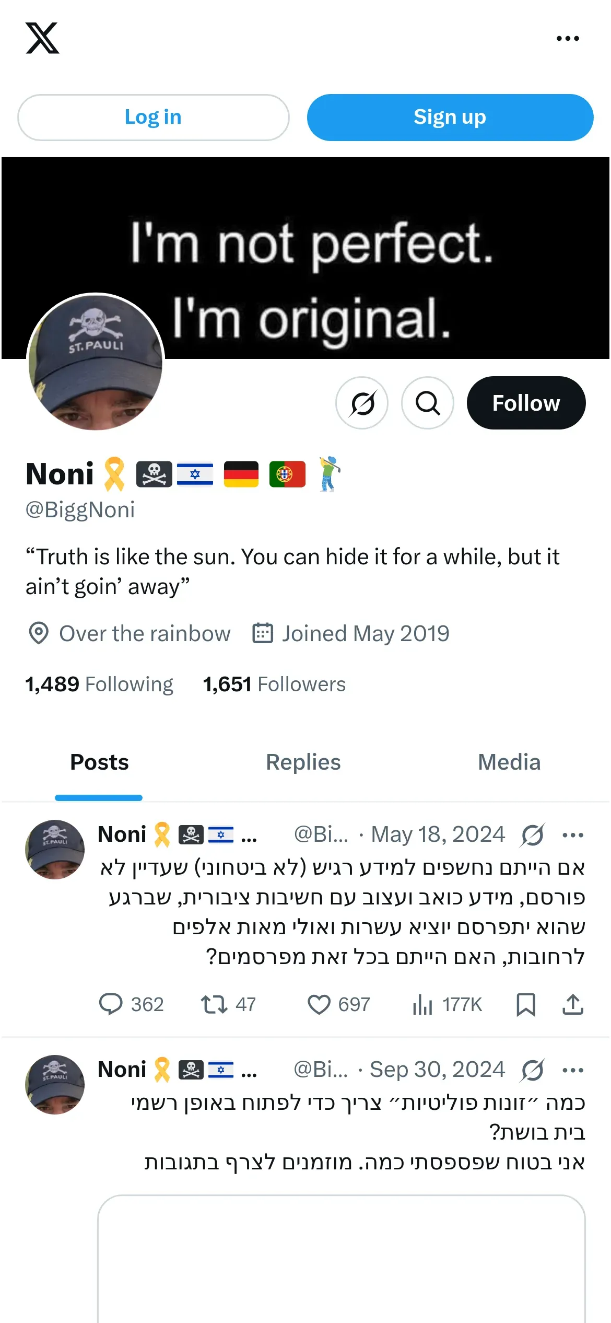Screen dimensions: 611x1323
Task: View the 1,651 Followers list
Action: coord(274,684)
